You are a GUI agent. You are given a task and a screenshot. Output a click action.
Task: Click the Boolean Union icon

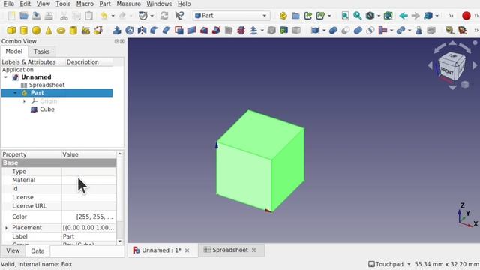[x=358, y=31]
